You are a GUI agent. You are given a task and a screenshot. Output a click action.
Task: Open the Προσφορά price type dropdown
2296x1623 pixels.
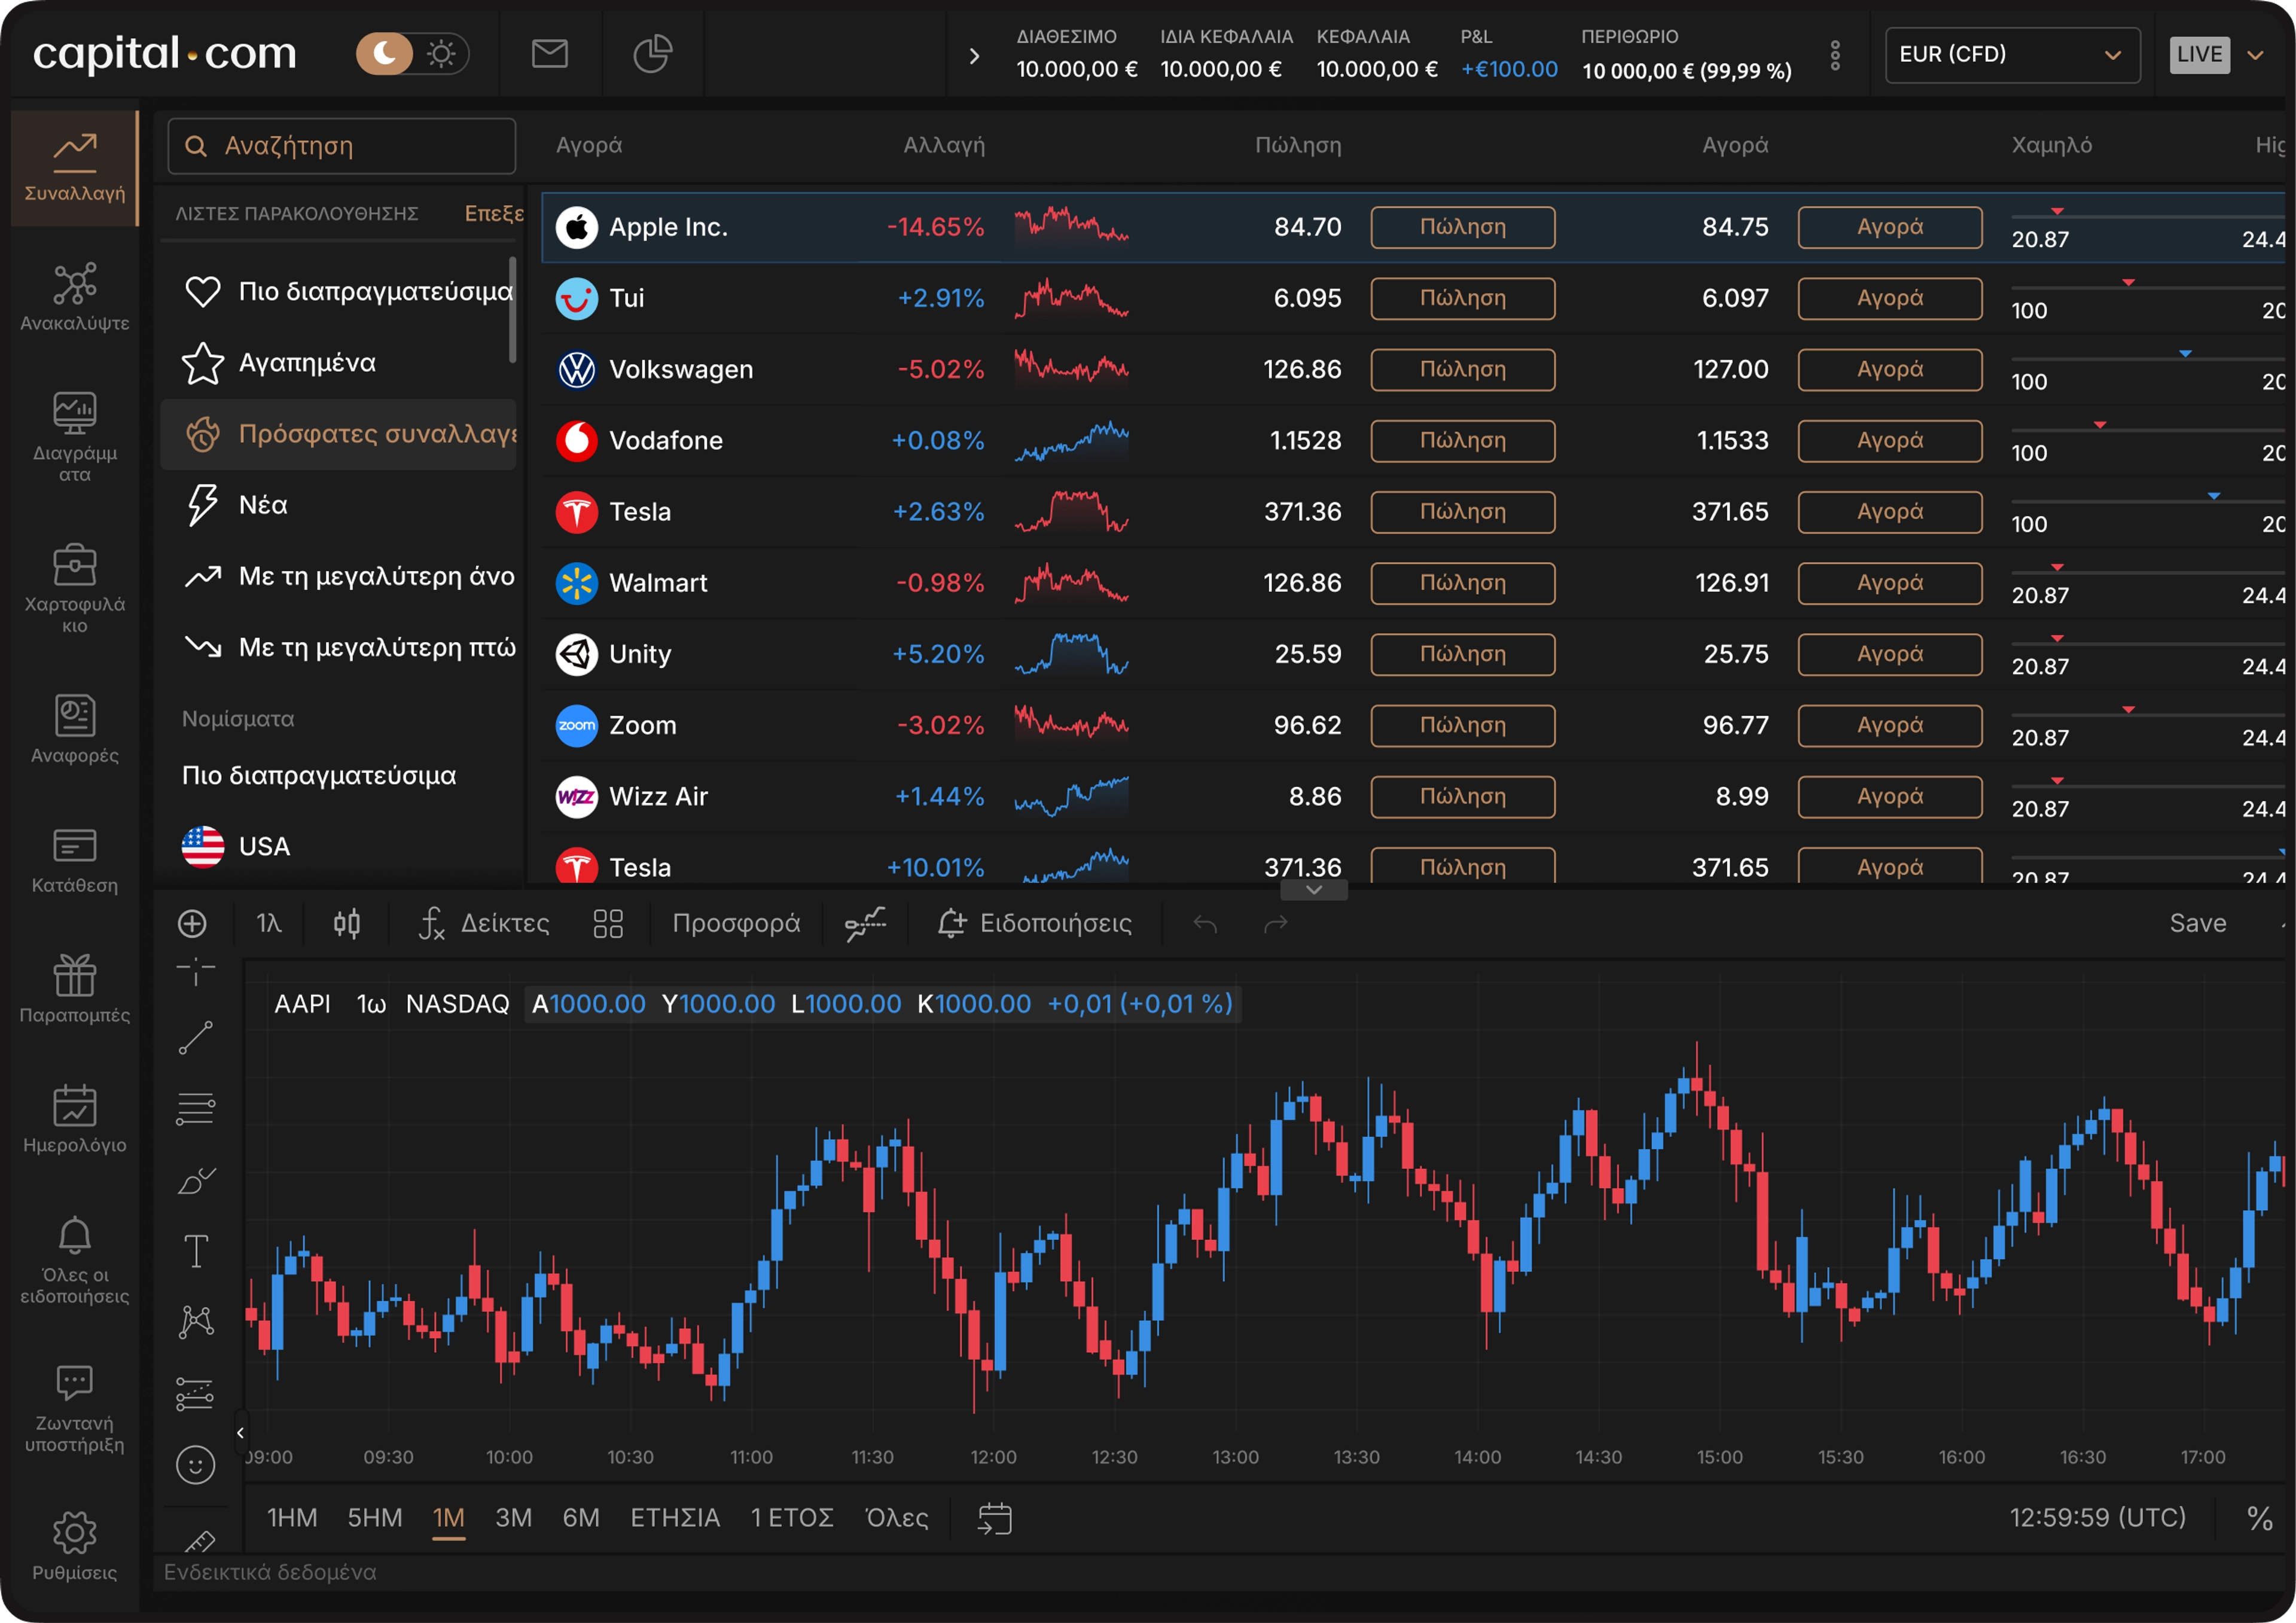pyautogui.click(x=736, y=923)
